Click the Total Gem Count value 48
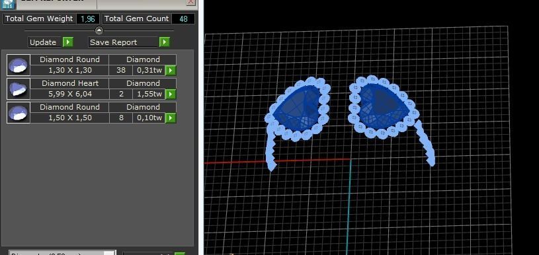 coord(183,19)
